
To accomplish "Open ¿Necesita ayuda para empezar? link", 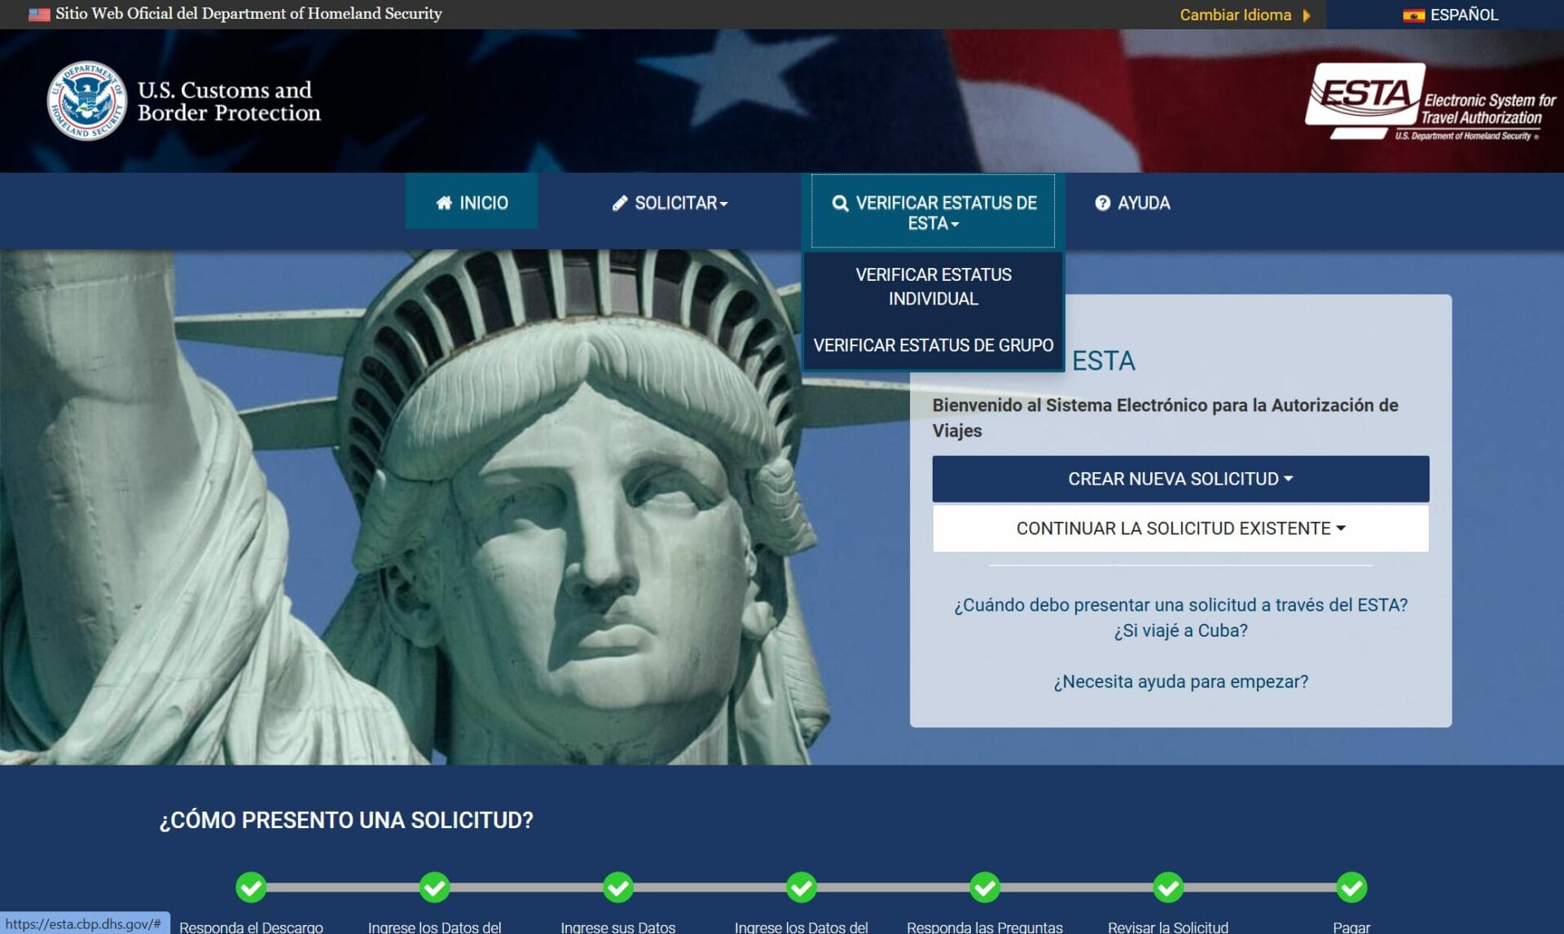I will [x=1180, y=682].
